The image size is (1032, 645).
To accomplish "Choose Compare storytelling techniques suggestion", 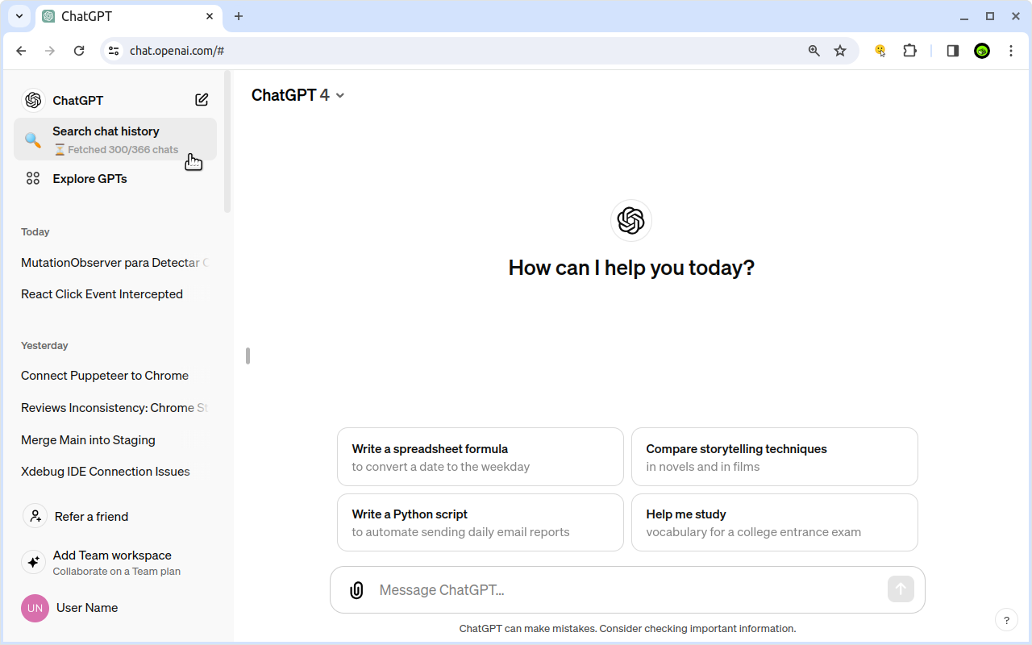I will (775, 457).
